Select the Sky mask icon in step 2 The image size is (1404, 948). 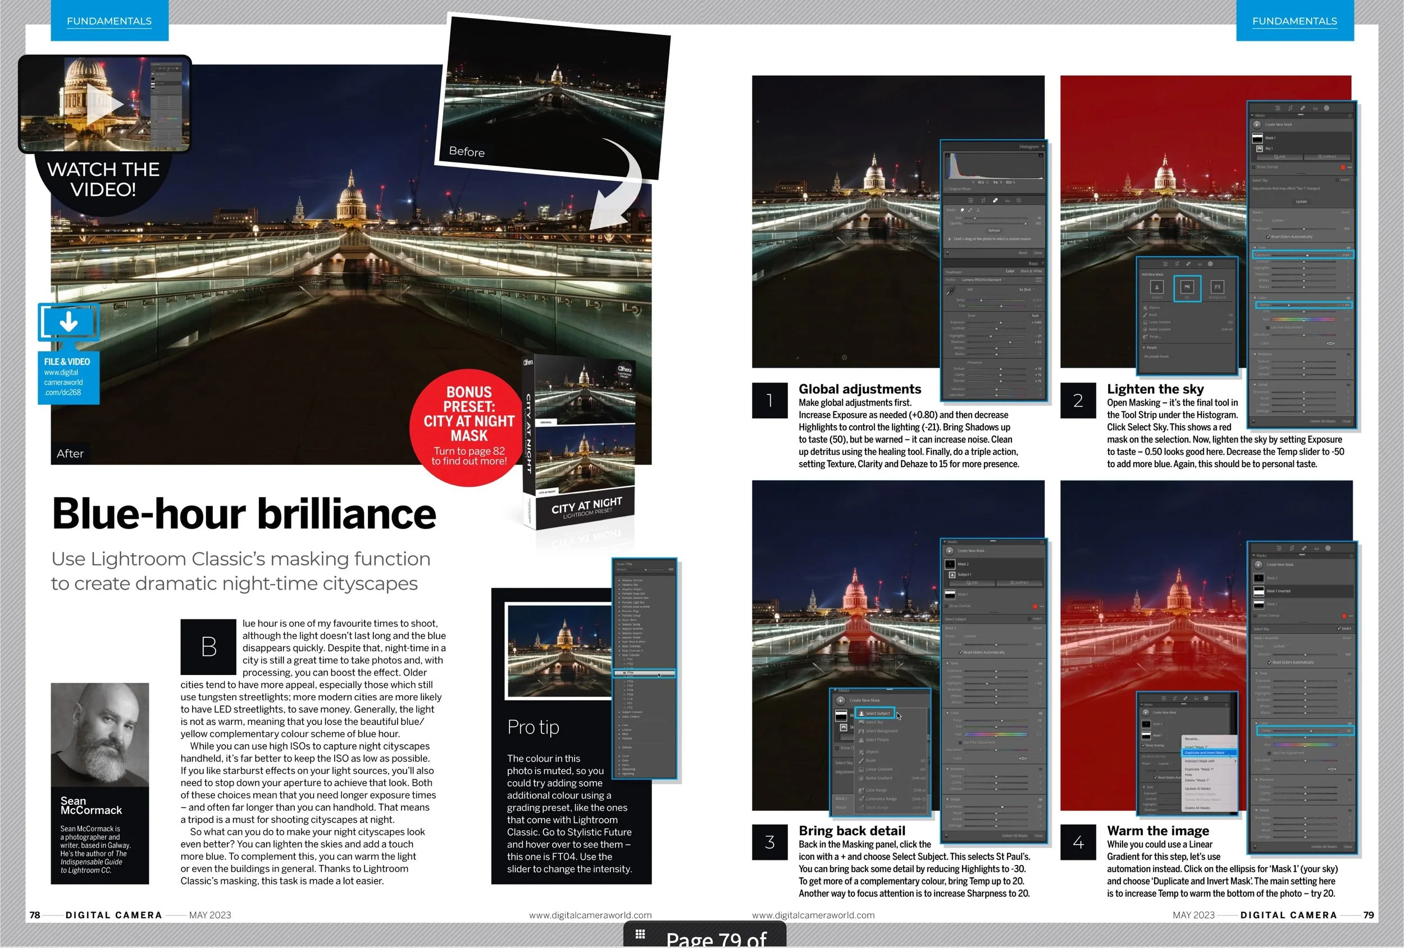click(x=1187, y=288)
